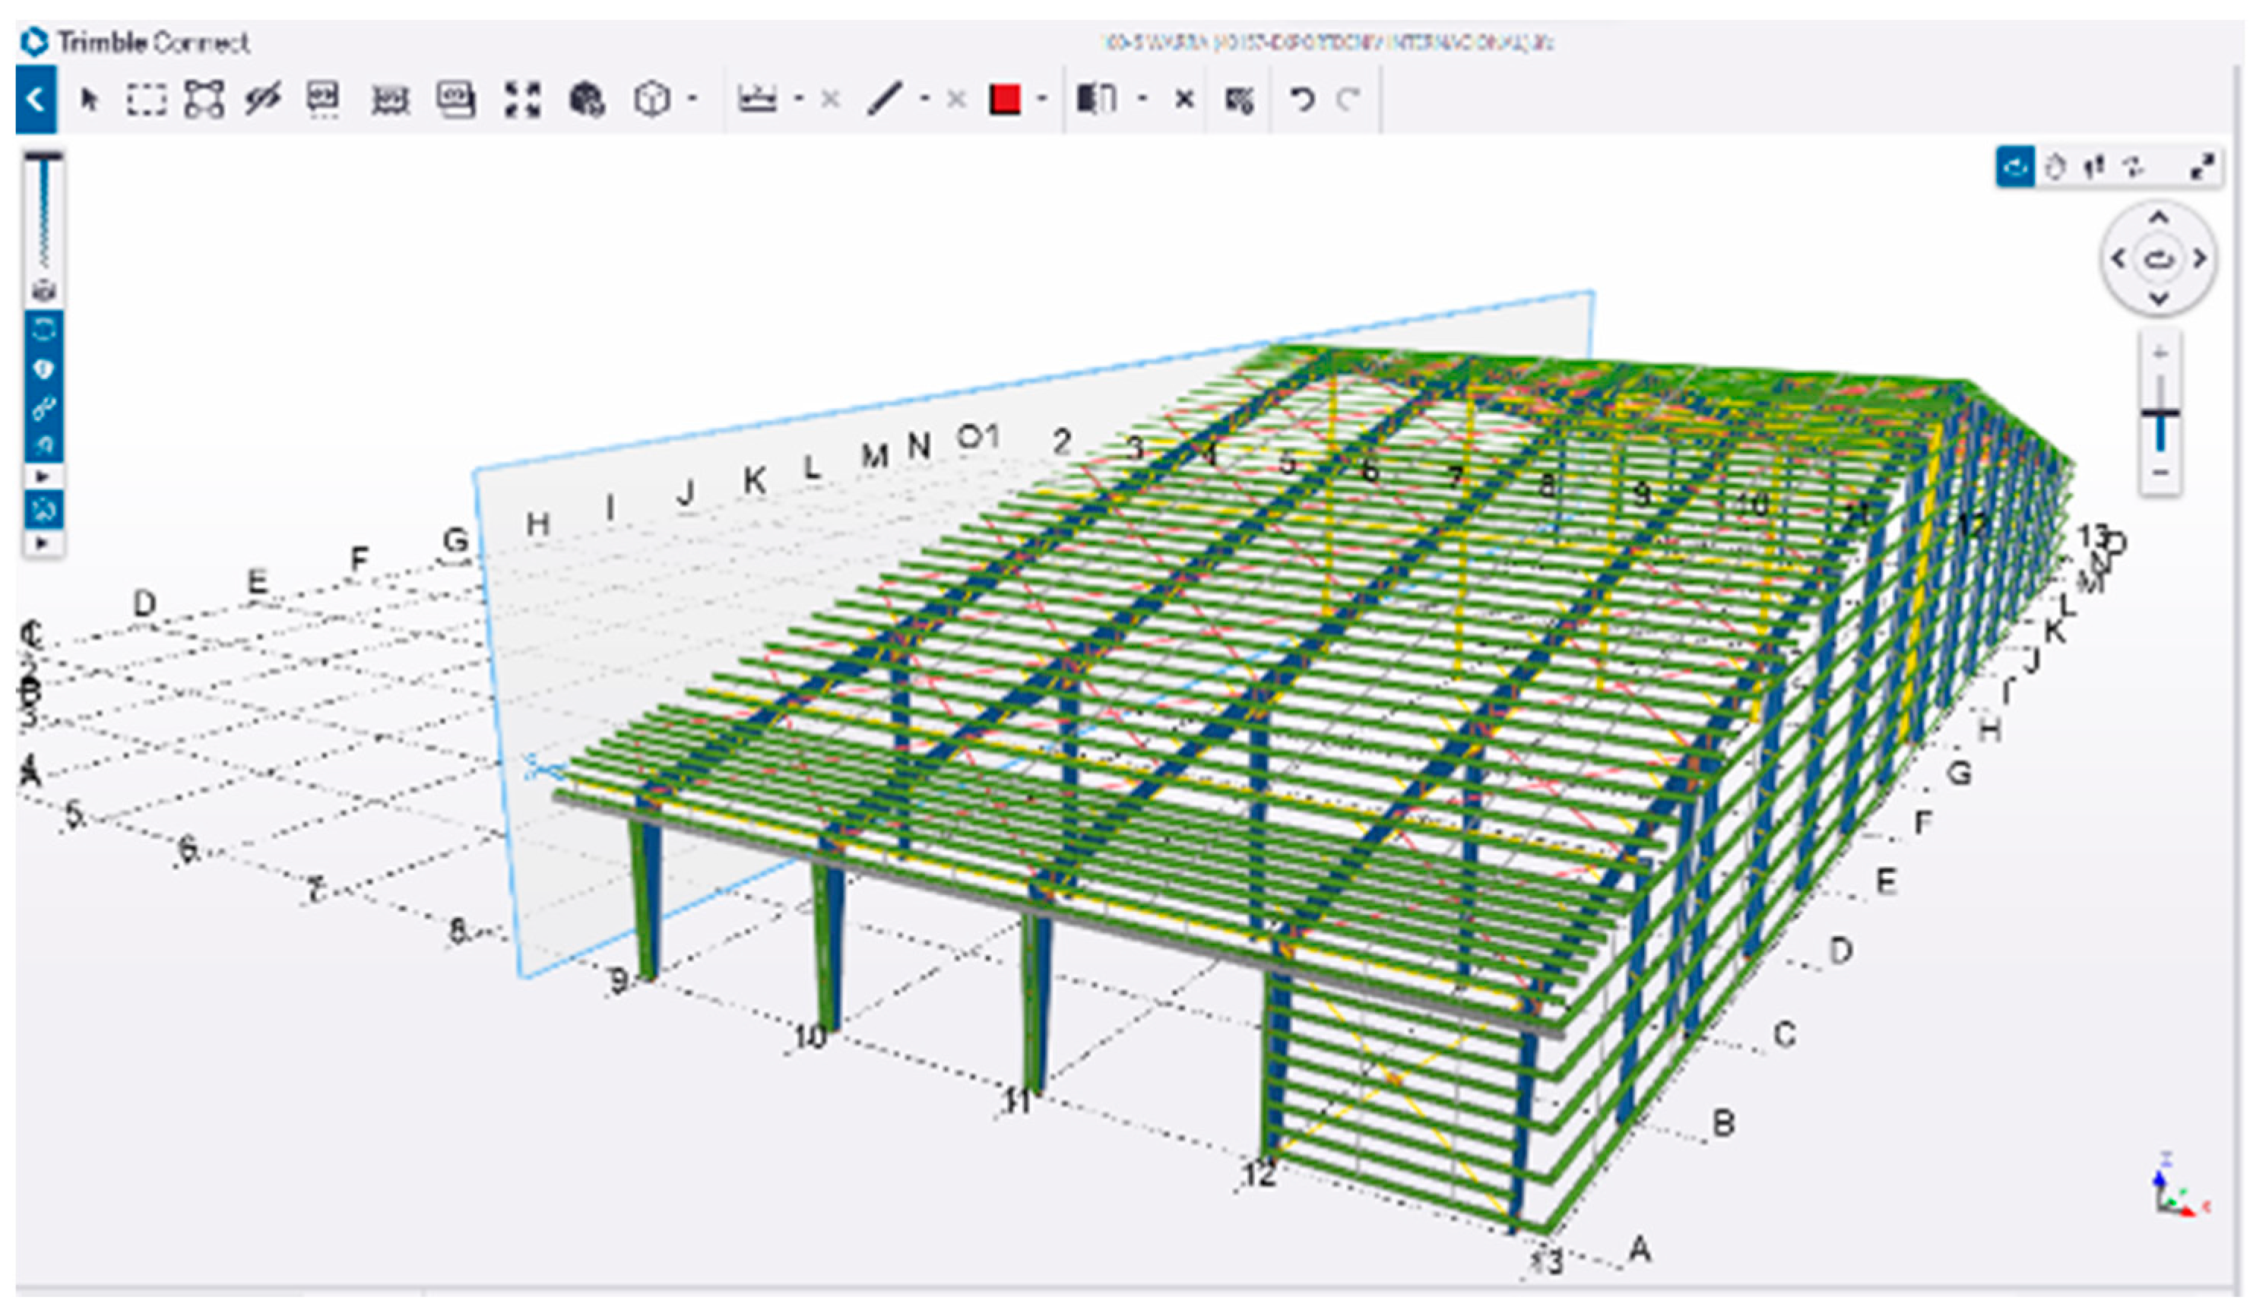Open dropdown arrow next to clip plane tool
2256x1313 pixels.
1142,100
